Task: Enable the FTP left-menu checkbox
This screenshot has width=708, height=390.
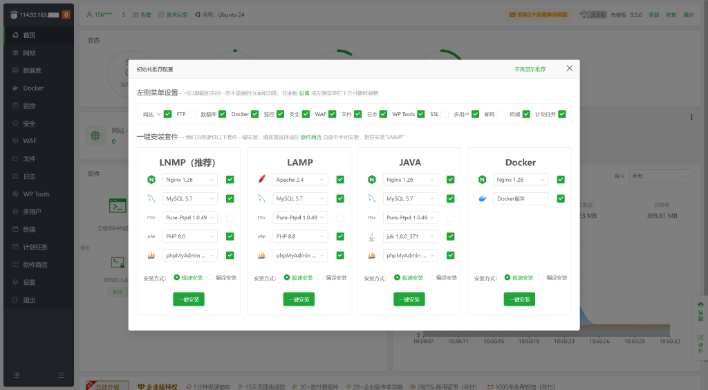Action: click(x=192, y=114)
